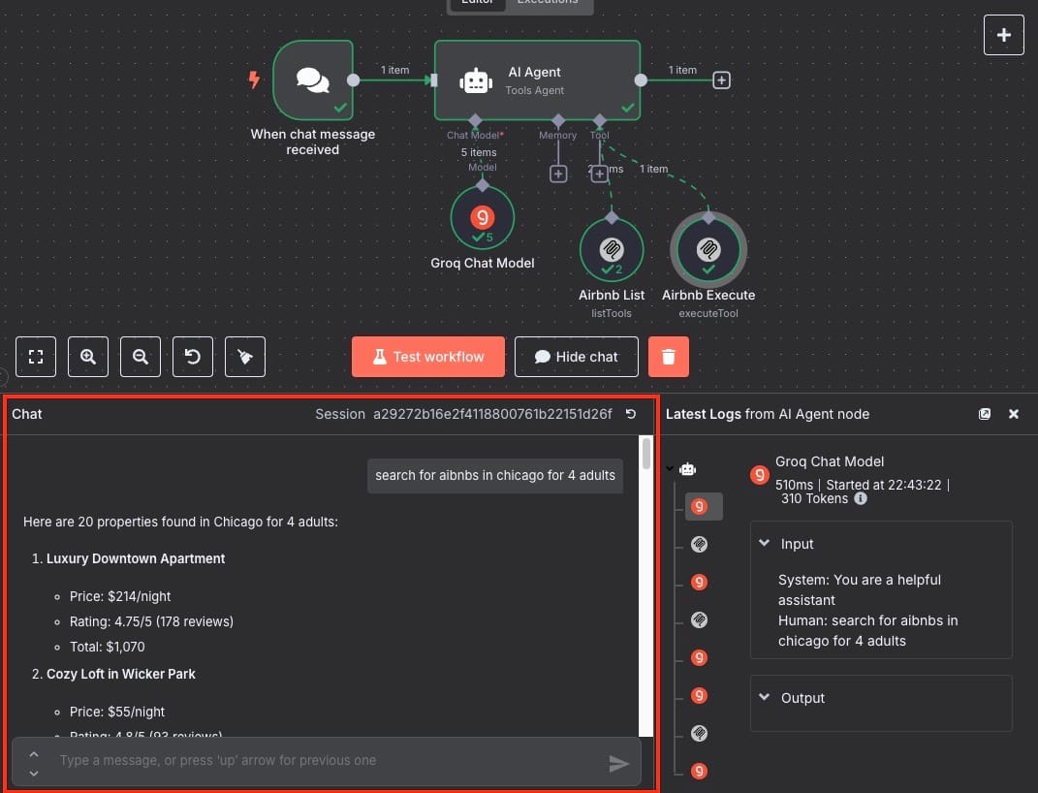The width and height of the screenshot is (1038, 793).
Task: Delete execution data with trash button
Action: [x=668, y=357]
